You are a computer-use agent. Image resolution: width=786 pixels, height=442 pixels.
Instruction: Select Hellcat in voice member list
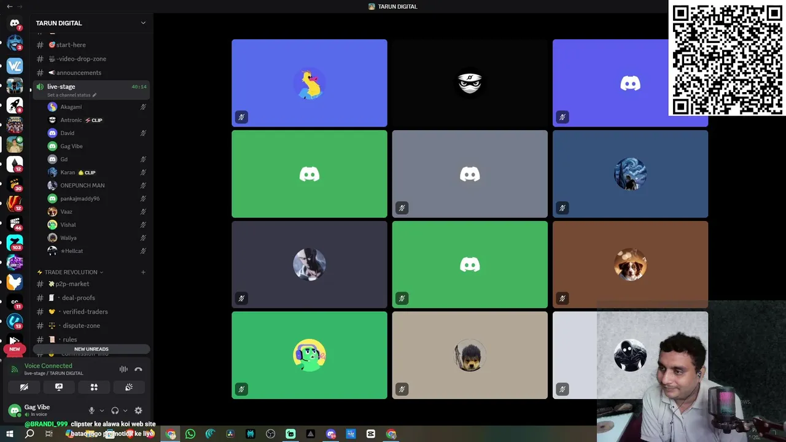97,251
